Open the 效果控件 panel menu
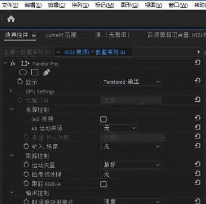 [x=34, y=35]
